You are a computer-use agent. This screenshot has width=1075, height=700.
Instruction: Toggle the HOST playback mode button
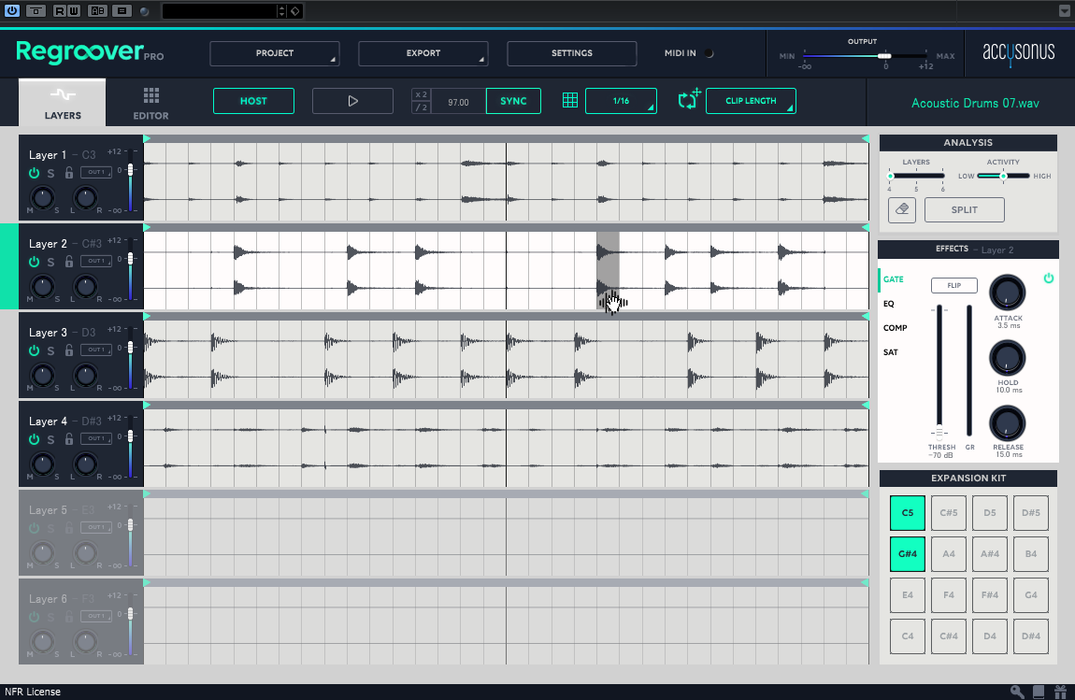(x=253, y=101)
